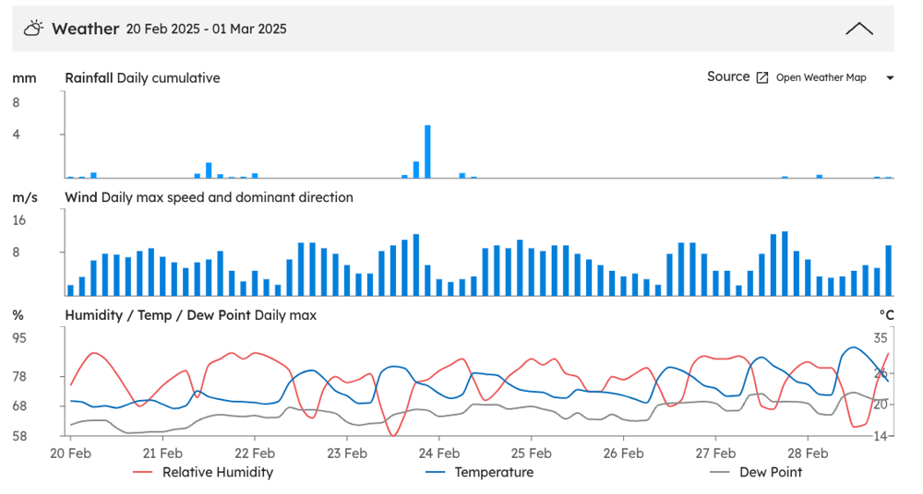
Task: Click the 21 Feb axis label
Action: coord(162,453)
